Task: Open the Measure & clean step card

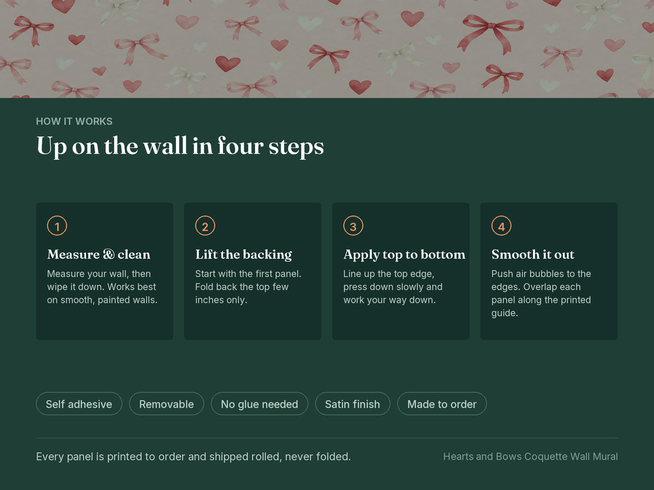Action: click(105, 271)
